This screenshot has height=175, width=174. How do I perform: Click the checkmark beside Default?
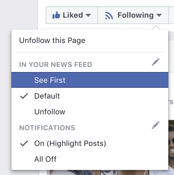(24, 96)
